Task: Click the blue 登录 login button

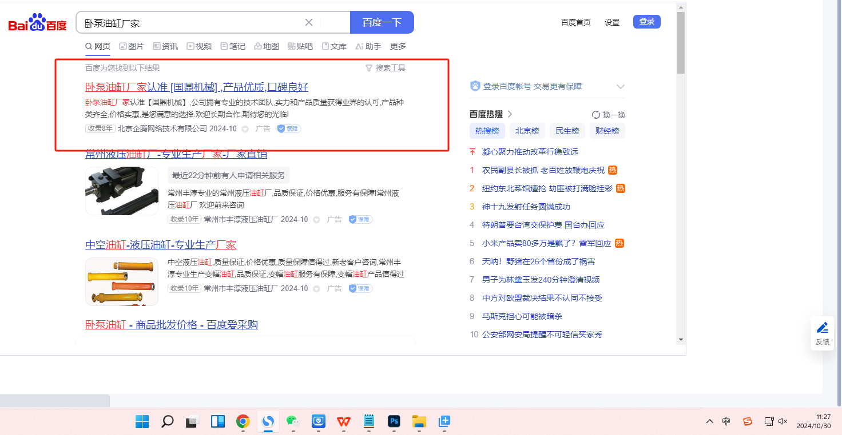Action: (647, 22)
